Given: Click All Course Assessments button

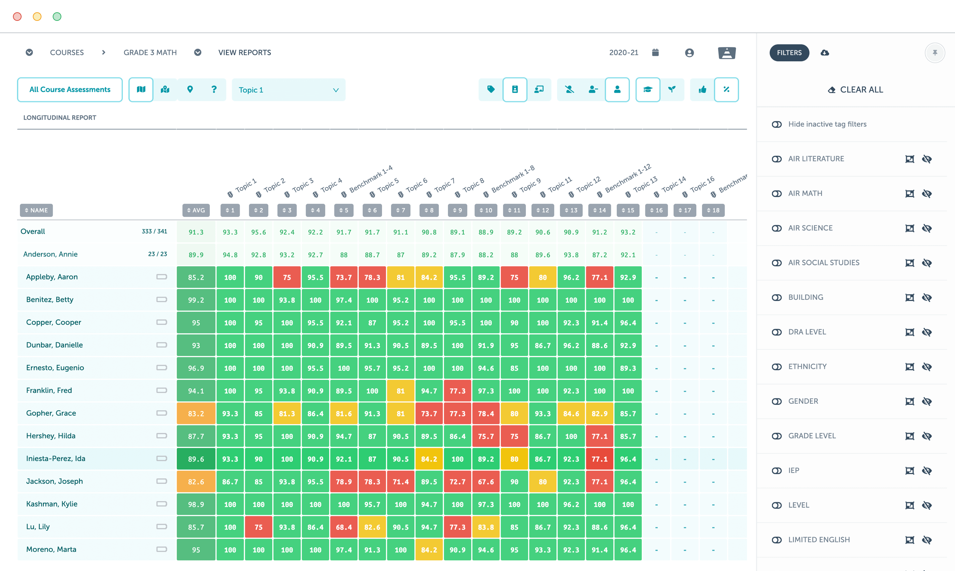Looking at the screenshot, I should 70,90.
